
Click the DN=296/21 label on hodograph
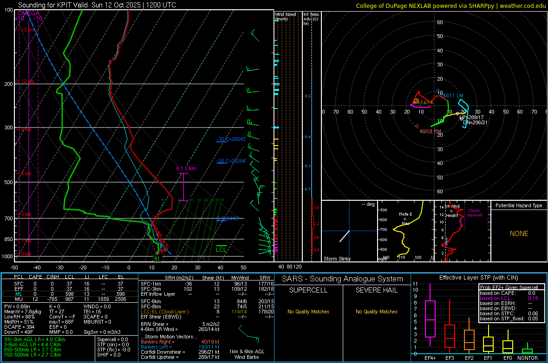point(475,122)
